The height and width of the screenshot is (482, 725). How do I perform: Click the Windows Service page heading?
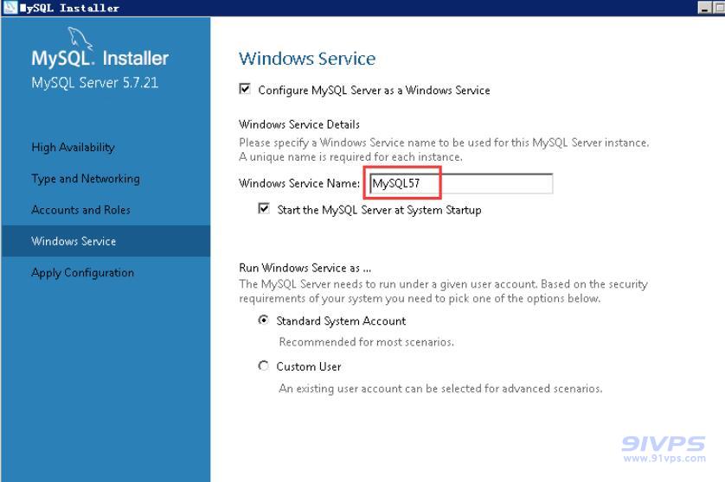point(307,59)
